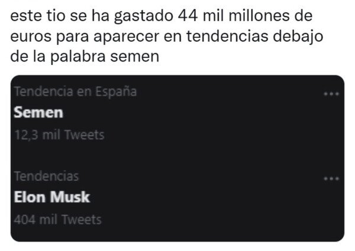Click the number "404" under Elon Musk
The width and height of the screenshot is (355, 251).
point(24,220)
